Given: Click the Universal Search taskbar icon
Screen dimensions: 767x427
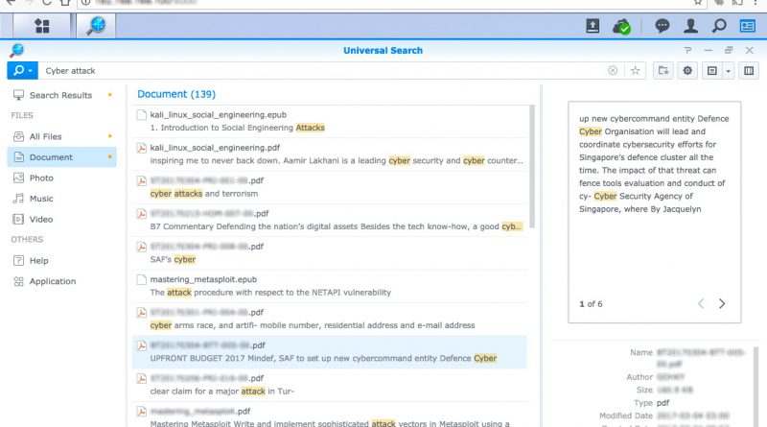Looking at the screenshot, I should [96, 26].
